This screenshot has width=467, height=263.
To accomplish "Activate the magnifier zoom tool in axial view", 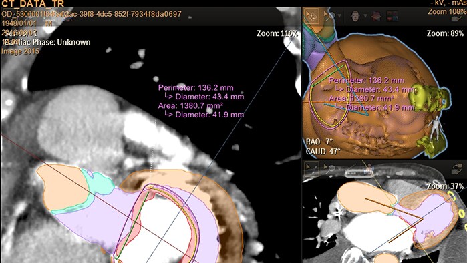I will click(329, 170).
